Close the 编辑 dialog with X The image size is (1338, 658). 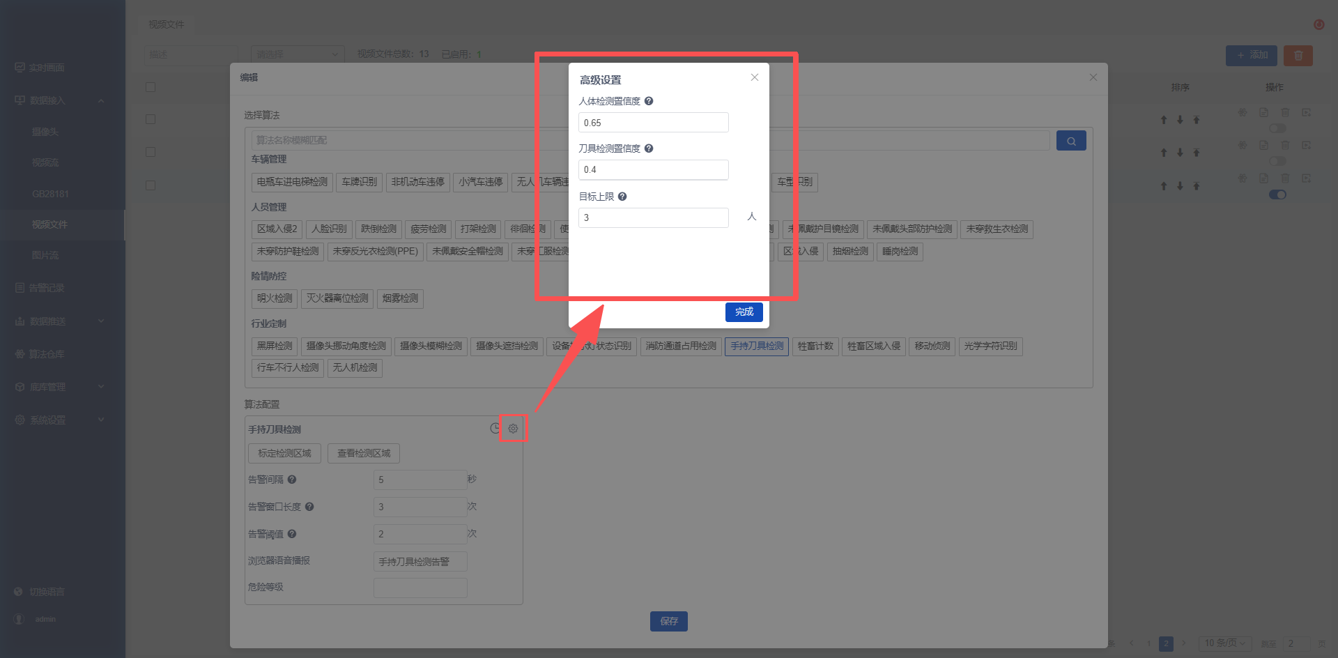pos(1093,77)
